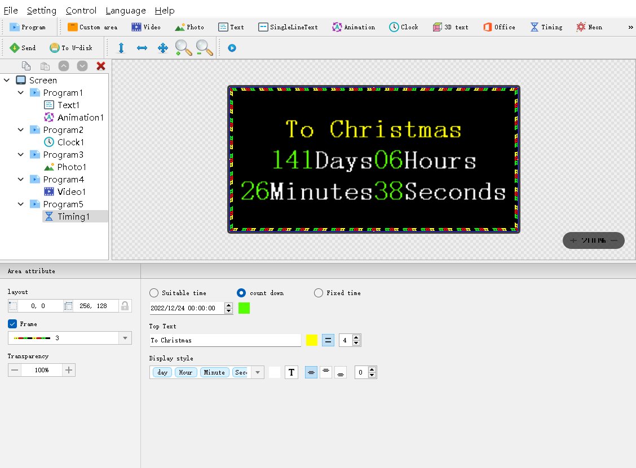Click the yellow Top Text color swatch
Screen dimensions: 636x468
311,340
